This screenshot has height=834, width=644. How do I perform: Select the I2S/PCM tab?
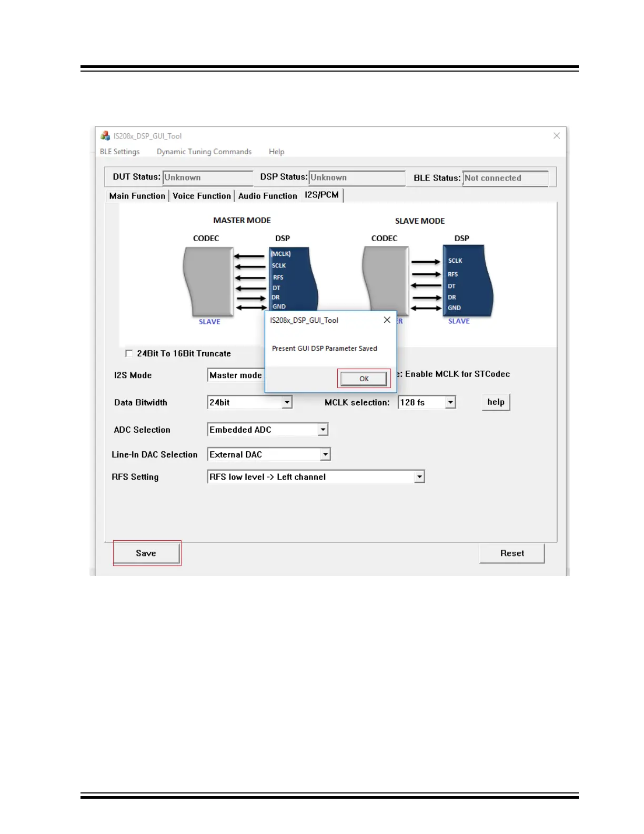click(x=322, y=195)
